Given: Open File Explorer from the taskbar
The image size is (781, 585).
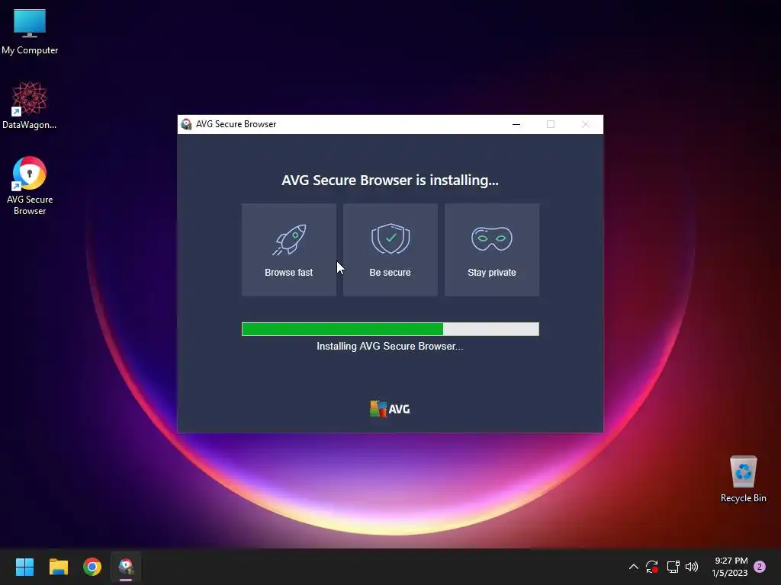Looking at the screenshot, I should pos(58,567).
